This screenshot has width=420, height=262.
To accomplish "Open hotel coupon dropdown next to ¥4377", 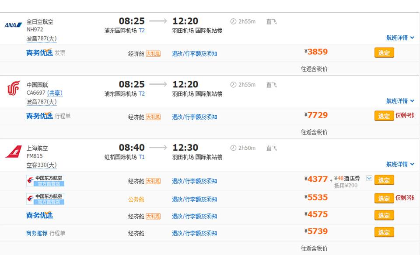I will (x=369, y=178).
